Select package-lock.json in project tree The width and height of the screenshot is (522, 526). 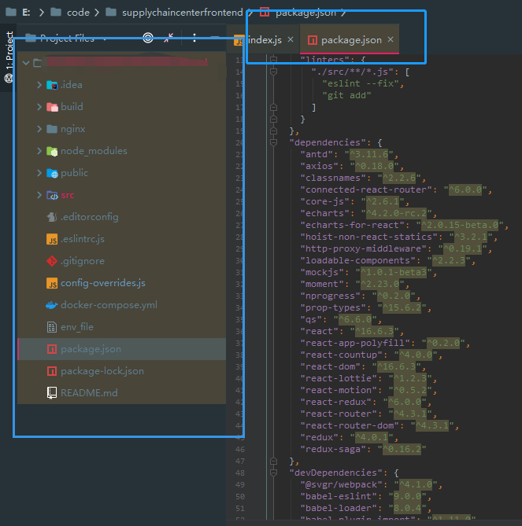(102, 371)
